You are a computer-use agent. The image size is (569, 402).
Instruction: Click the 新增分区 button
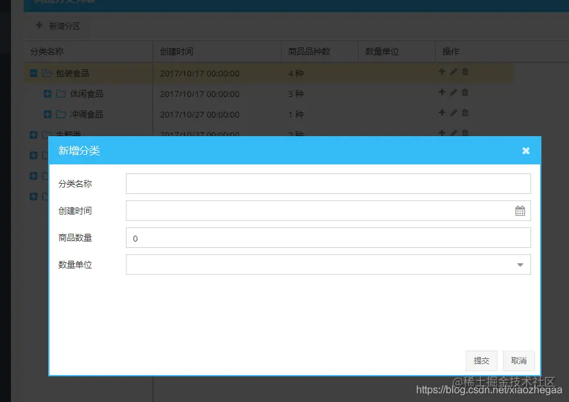pyautogui.click(x=58, y=26)
